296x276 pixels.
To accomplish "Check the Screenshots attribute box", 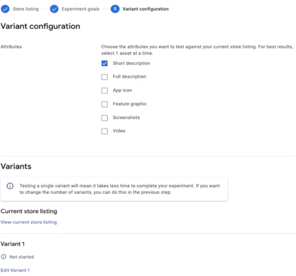I will [105, 118].
